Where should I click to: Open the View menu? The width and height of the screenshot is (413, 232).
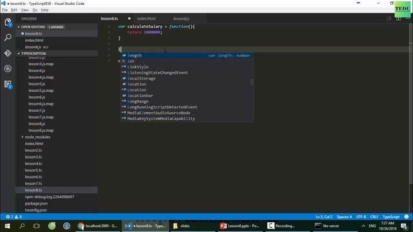pyautogui.click(x=25, y=10)
